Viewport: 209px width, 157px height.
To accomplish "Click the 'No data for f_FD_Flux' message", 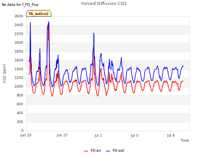I will (x=20, y=5).
